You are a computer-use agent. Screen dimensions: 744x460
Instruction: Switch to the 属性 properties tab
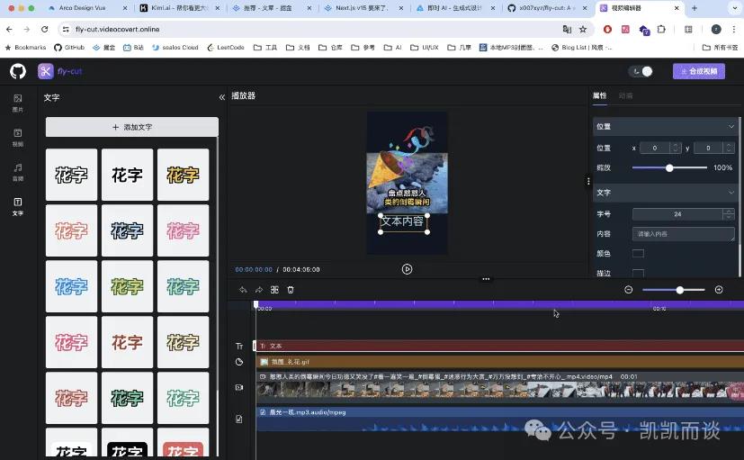pyautogui.click(x=600, y=95)
